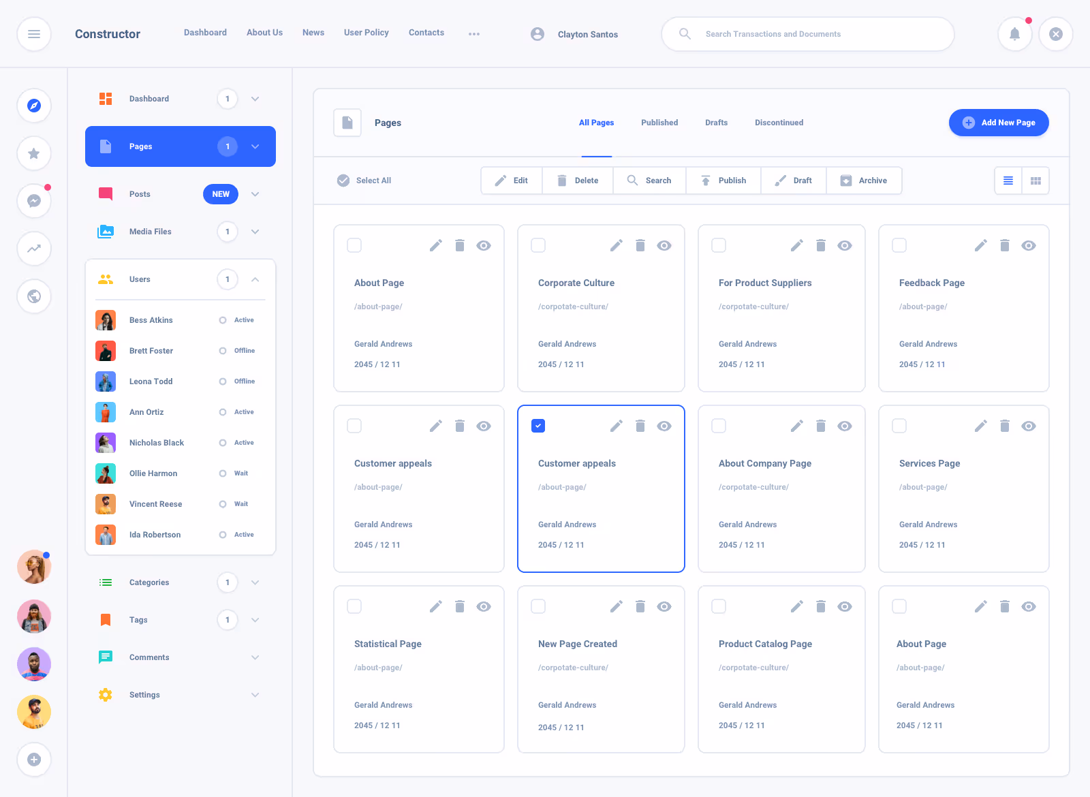Image resolution: width=1090 pixels, height=797 pixels.
Task: Click the Add New Page button
Action: [999, 123]
